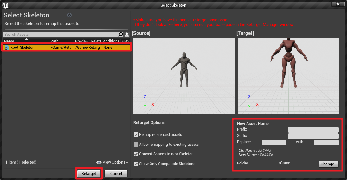Click the Unreal Engine logo icon

(5, 5)
